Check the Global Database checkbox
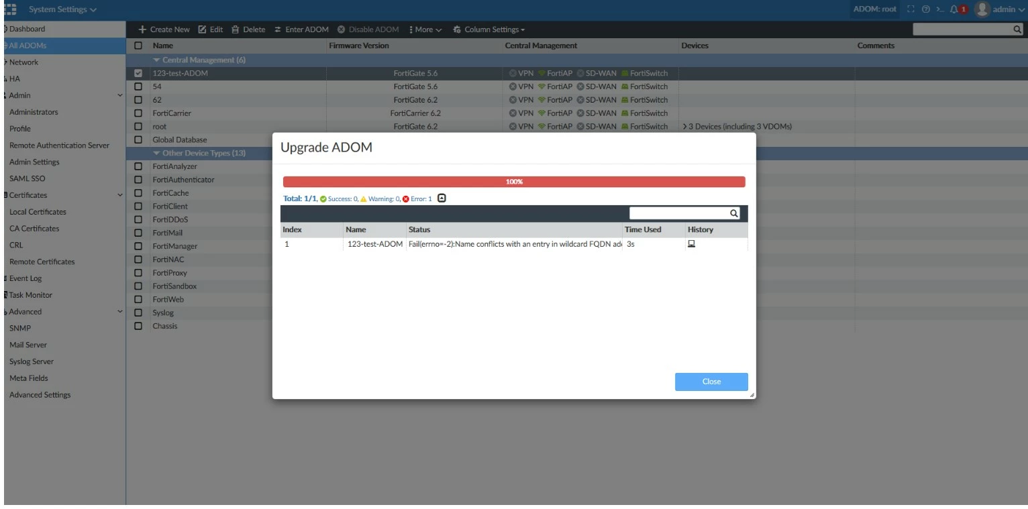 [139, 139]
